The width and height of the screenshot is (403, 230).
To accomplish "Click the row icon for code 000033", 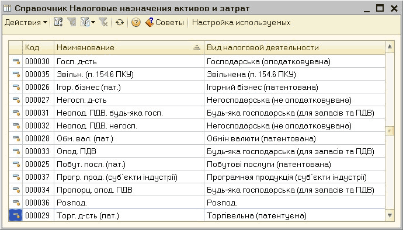I will pos(16,151).
